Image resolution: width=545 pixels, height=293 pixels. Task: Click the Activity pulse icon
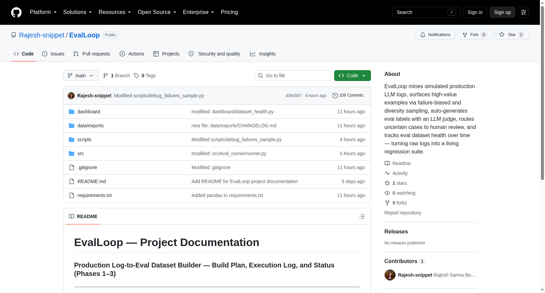pyautogui.click(x=387, y=173)
